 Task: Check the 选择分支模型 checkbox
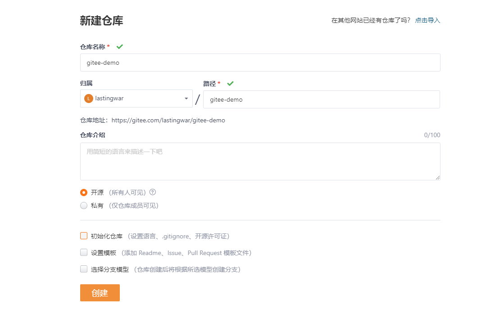(84, 269)
